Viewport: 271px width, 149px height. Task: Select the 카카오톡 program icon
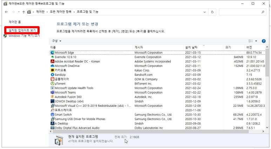(52, 70)
